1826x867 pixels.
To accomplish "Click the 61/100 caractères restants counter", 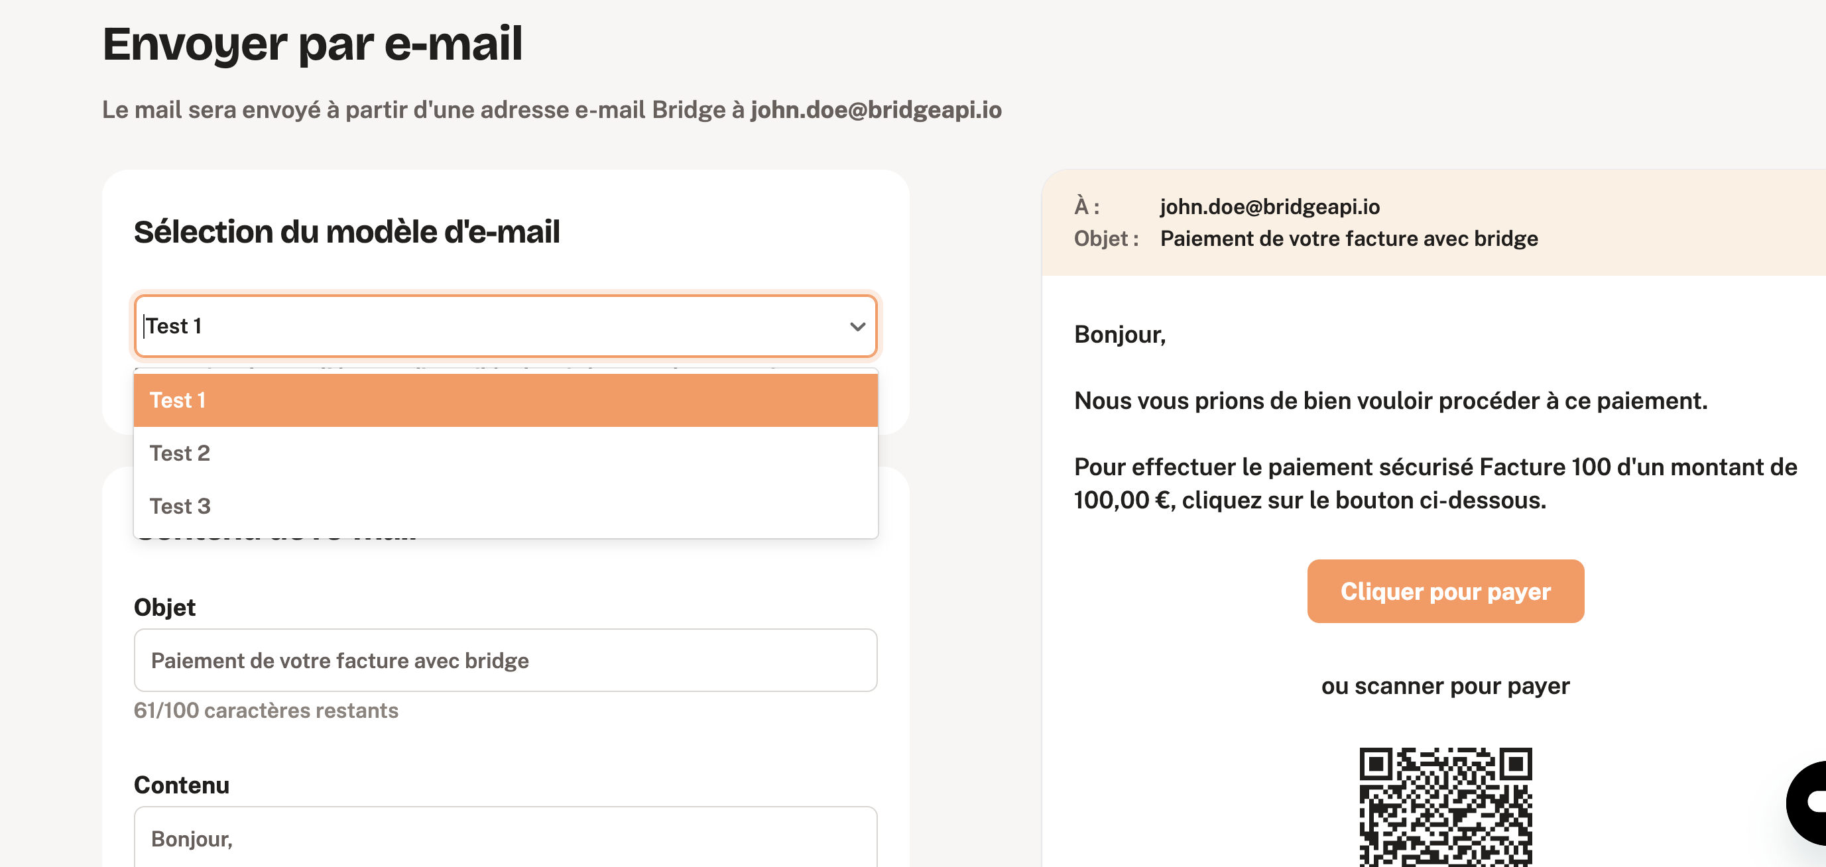I will tap(266, 711).
